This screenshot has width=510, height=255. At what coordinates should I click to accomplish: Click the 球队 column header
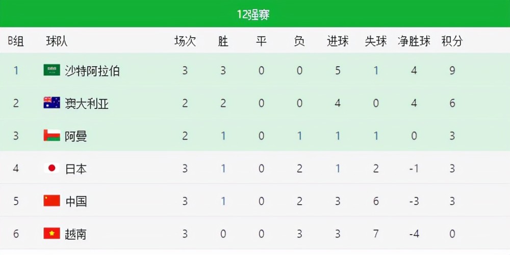click(57, 41)
